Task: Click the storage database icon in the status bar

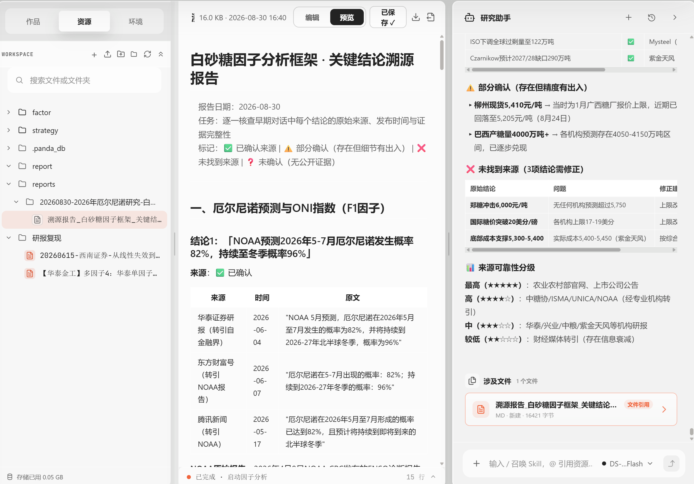Action: tap(10, 477)
